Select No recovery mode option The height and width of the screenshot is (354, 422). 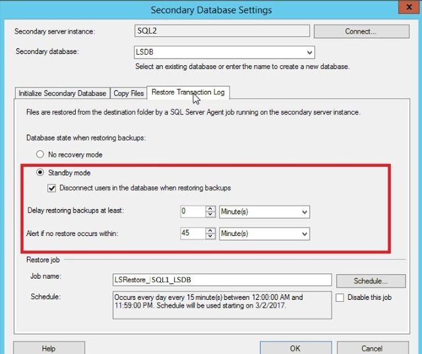click(x=40, y=154)
